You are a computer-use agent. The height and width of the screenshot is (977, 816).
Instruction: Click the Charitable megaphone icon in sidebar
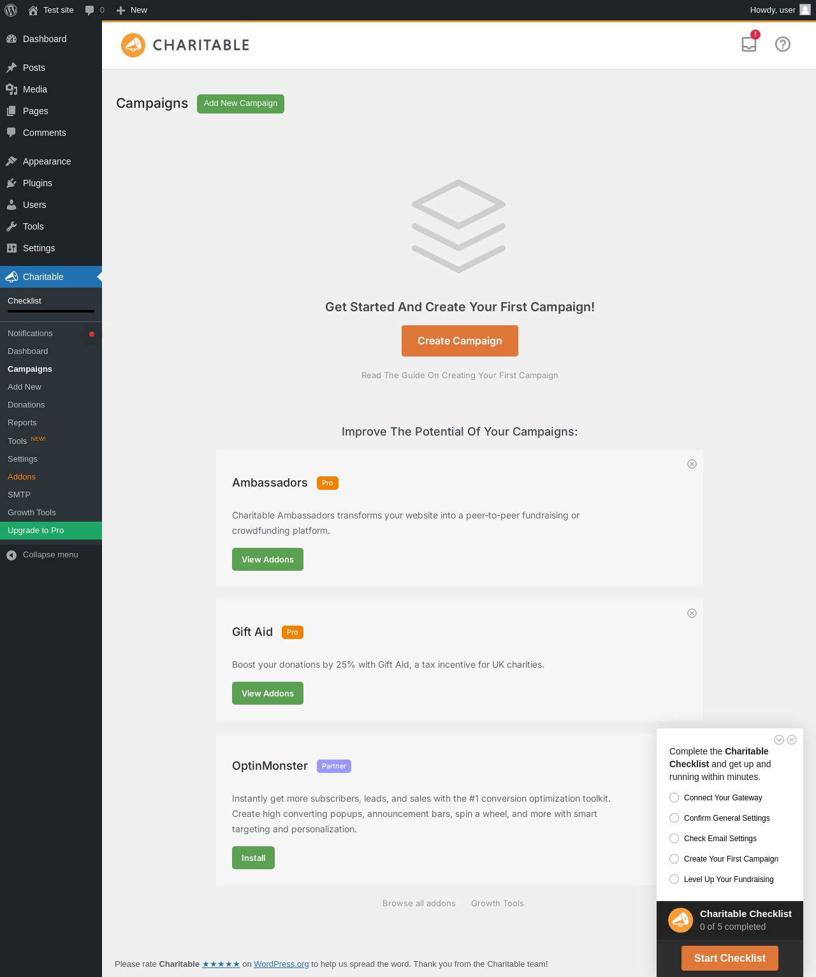[11, 277]
